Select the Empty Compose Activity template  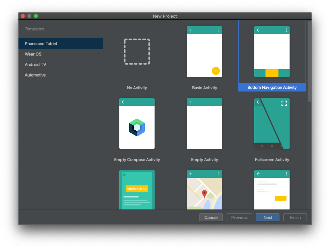pyautogui.click(x=137, y=124)
